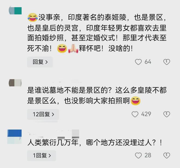Dislike the Taj Mahal comment via broken heart
This screenshot has height=168, width=180.
167,62
